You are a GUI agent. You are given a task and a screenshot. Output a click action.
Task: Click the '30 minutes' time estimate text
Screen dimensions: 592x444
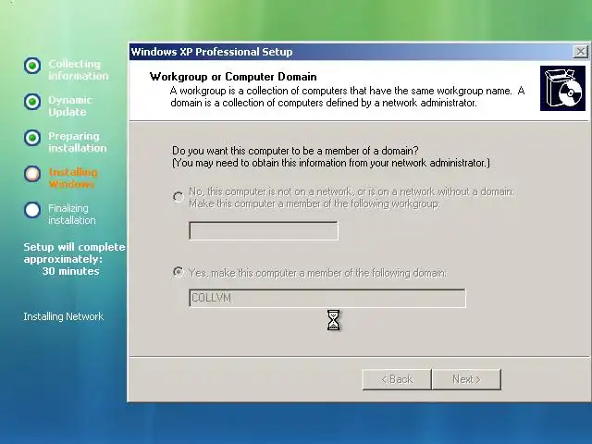pyautogui.click(x=70, y=271)
